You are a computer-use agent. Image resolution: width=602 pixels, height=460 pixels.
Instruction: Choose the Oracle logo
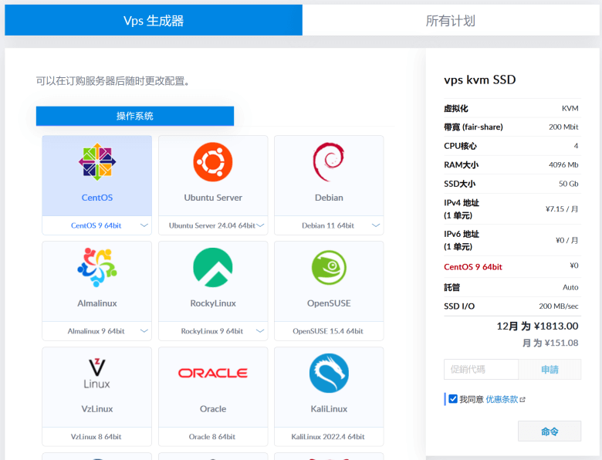point(213,373)
